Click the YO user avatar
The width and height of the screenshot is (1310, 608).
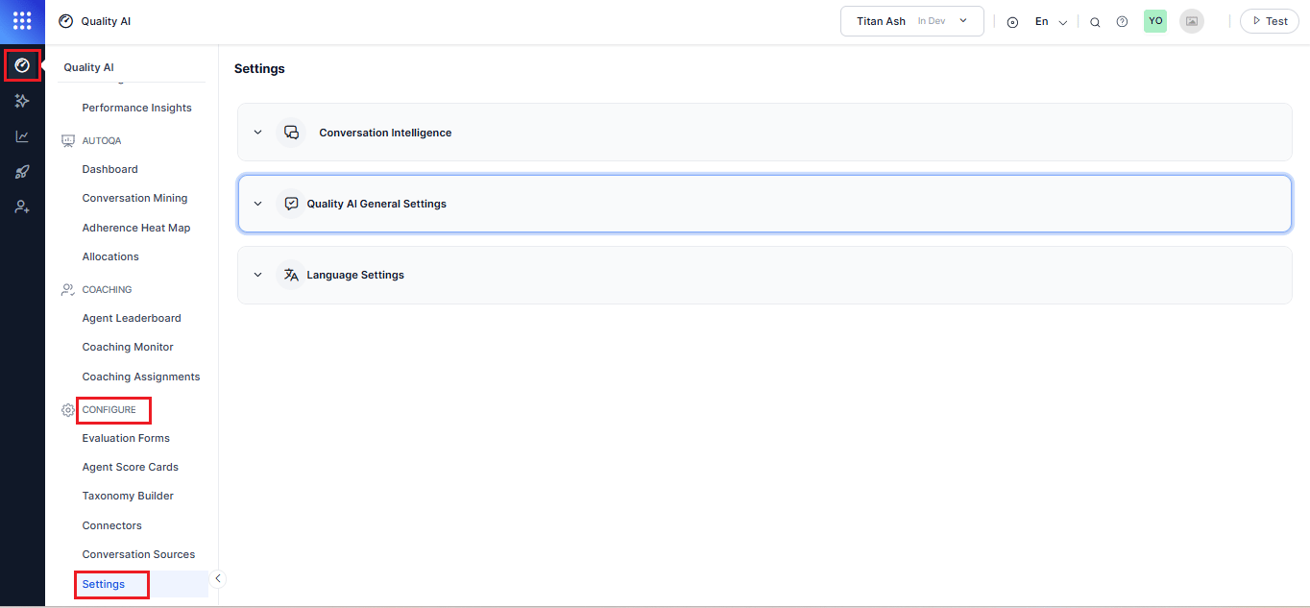point(1155,21)
